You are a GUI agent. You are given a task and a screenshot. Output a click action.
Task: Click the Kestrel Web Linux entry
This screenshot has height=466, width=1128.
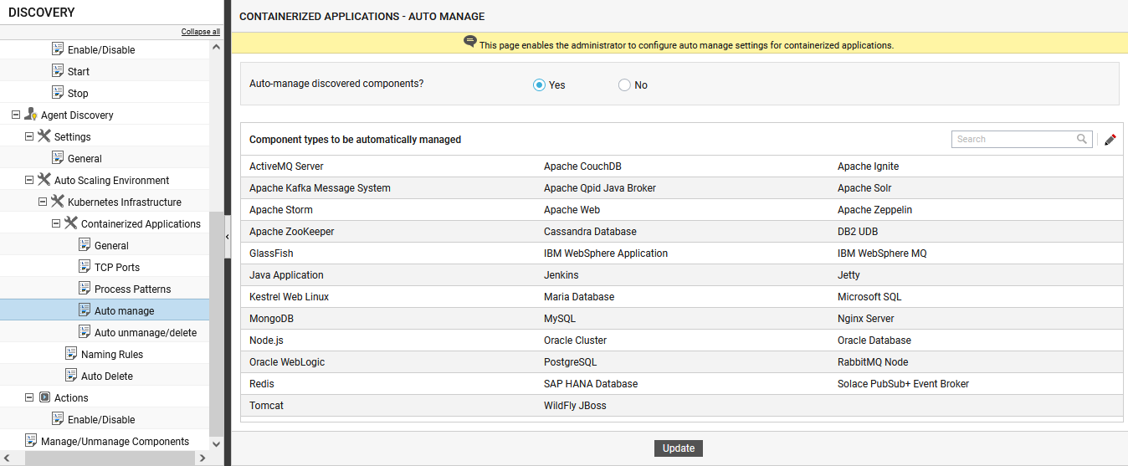point(289,297)
